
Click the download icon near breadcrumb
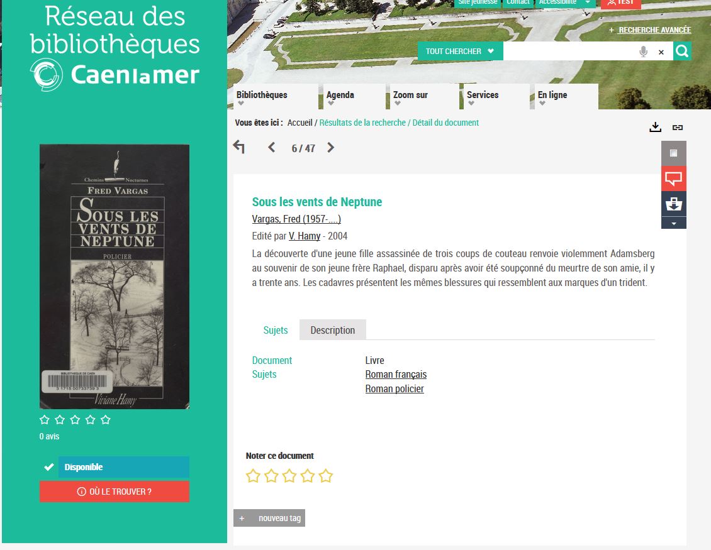point(655,127)
